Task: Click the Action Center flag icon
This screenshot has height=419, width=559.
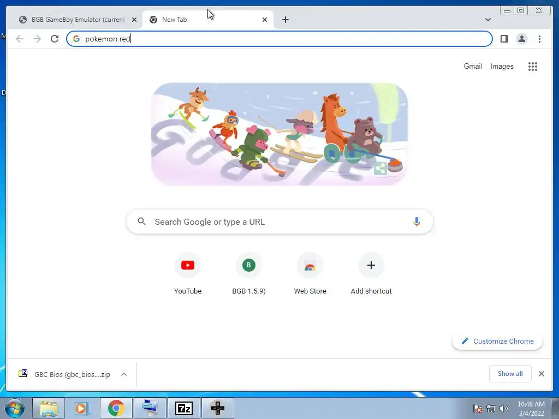Action: click(x=477, y=409)
